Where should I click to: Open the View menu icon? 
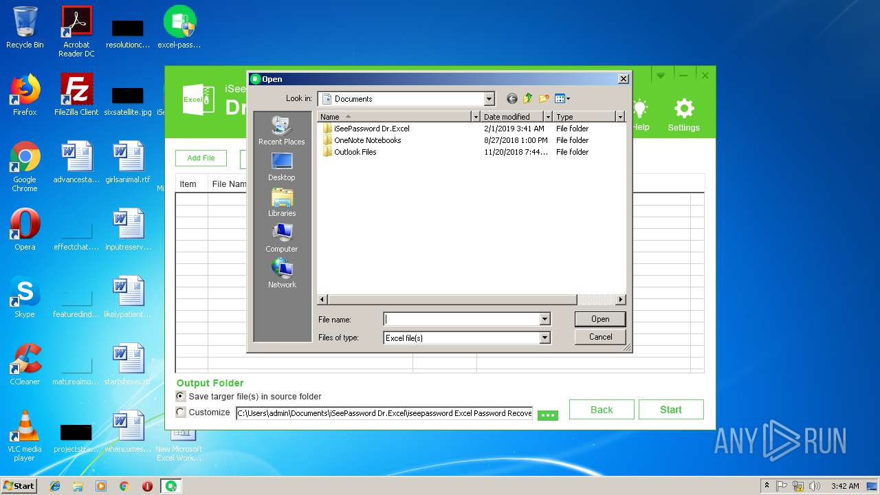pyautogui.click(x=560, y=99)
